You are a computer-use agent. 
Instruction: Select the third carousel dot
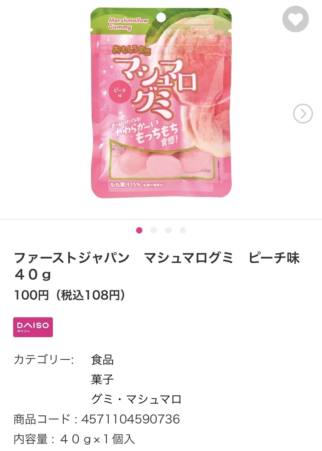click(x=168, y=230)
